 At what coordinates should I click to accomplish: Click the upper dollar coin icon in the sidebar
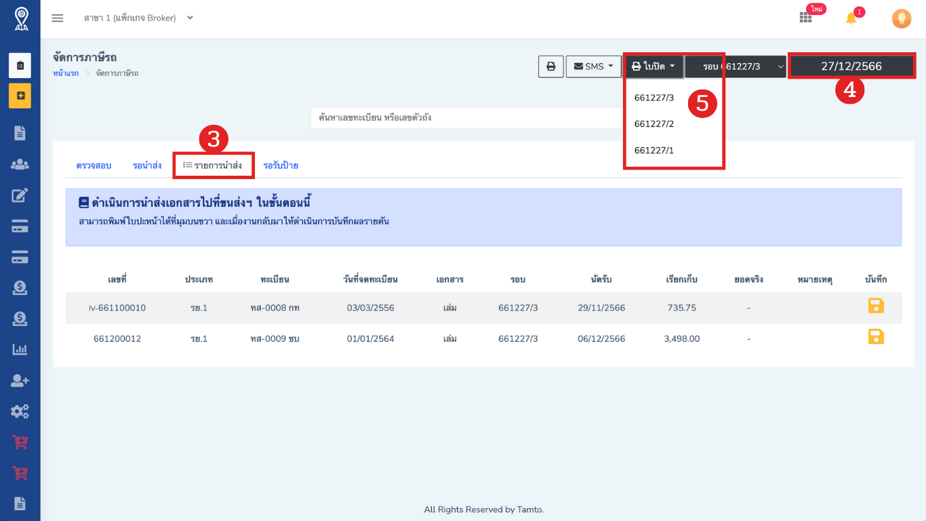tap(20, 288)
